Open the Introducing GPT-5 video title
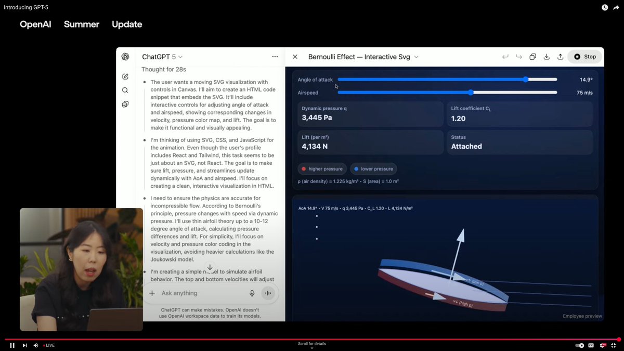The image size is (624, 351). coord(26,7)
